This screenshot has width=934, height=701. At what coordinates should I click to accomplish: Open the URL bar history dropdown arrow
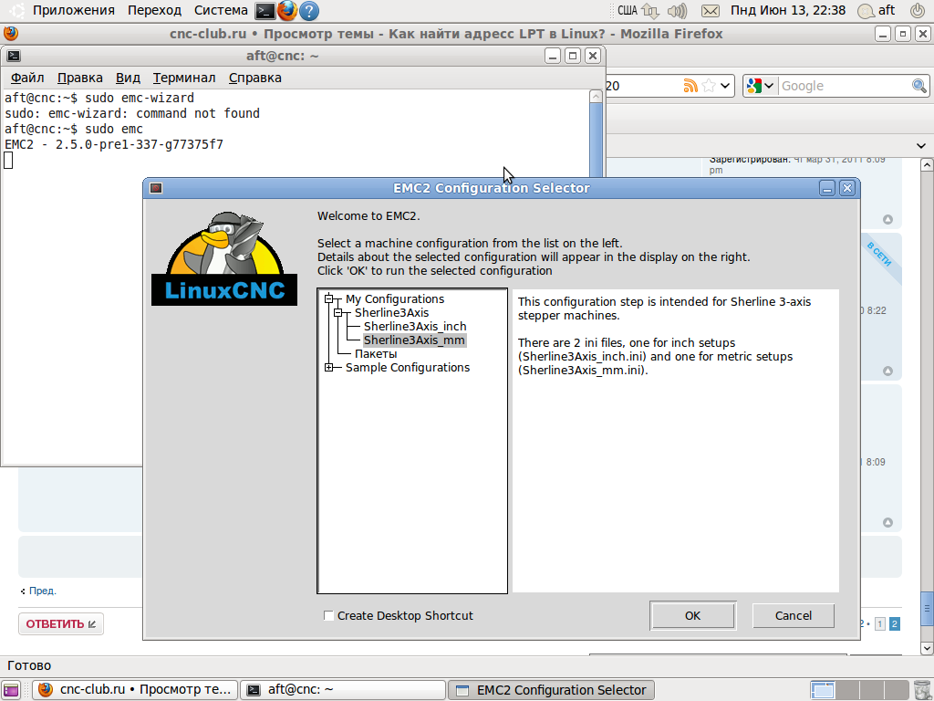(725, 86)
